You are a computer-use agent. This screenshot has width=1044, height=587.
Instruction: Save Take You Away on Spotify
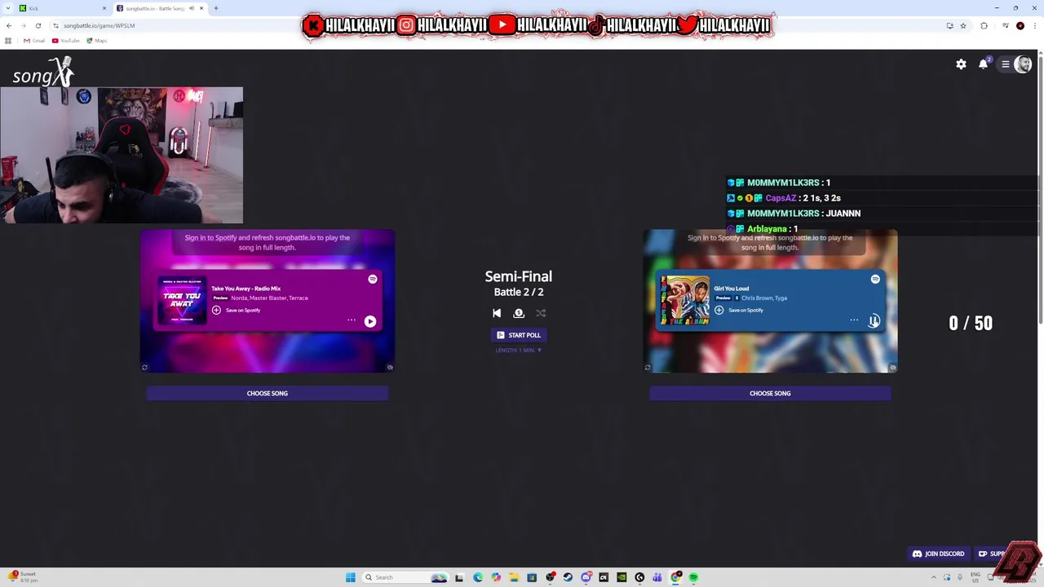point(237,310)
